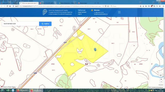Click the tracking protection shield icon
Image resolution: width=165 pixels, height=92 pixels.
(14, 6)
